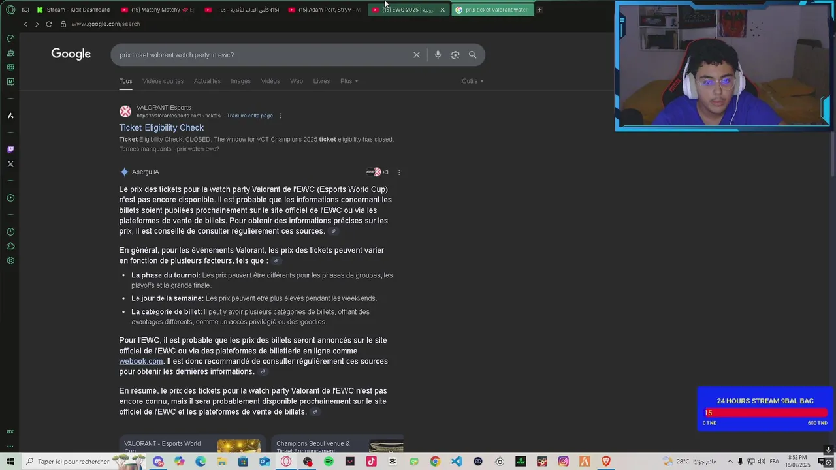Screen dimensions: 836x470
Task: Select the Livres search filter
Action: click(x=321, y=81)
